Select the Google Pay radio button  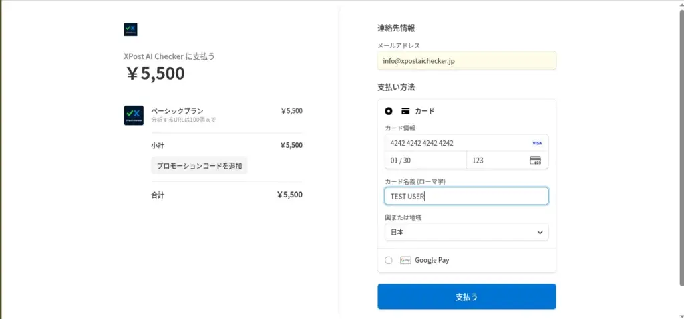(389, 260)
